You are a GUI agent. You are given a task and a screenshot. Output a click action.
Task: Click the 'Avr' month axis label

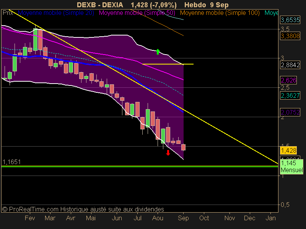(x=70, y=218)
